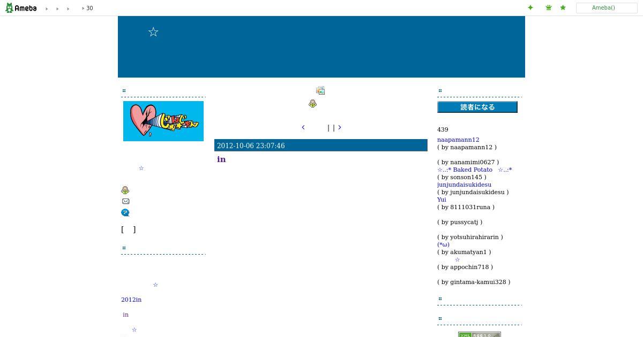Open the junjundaisukidesu reader link

464,185
